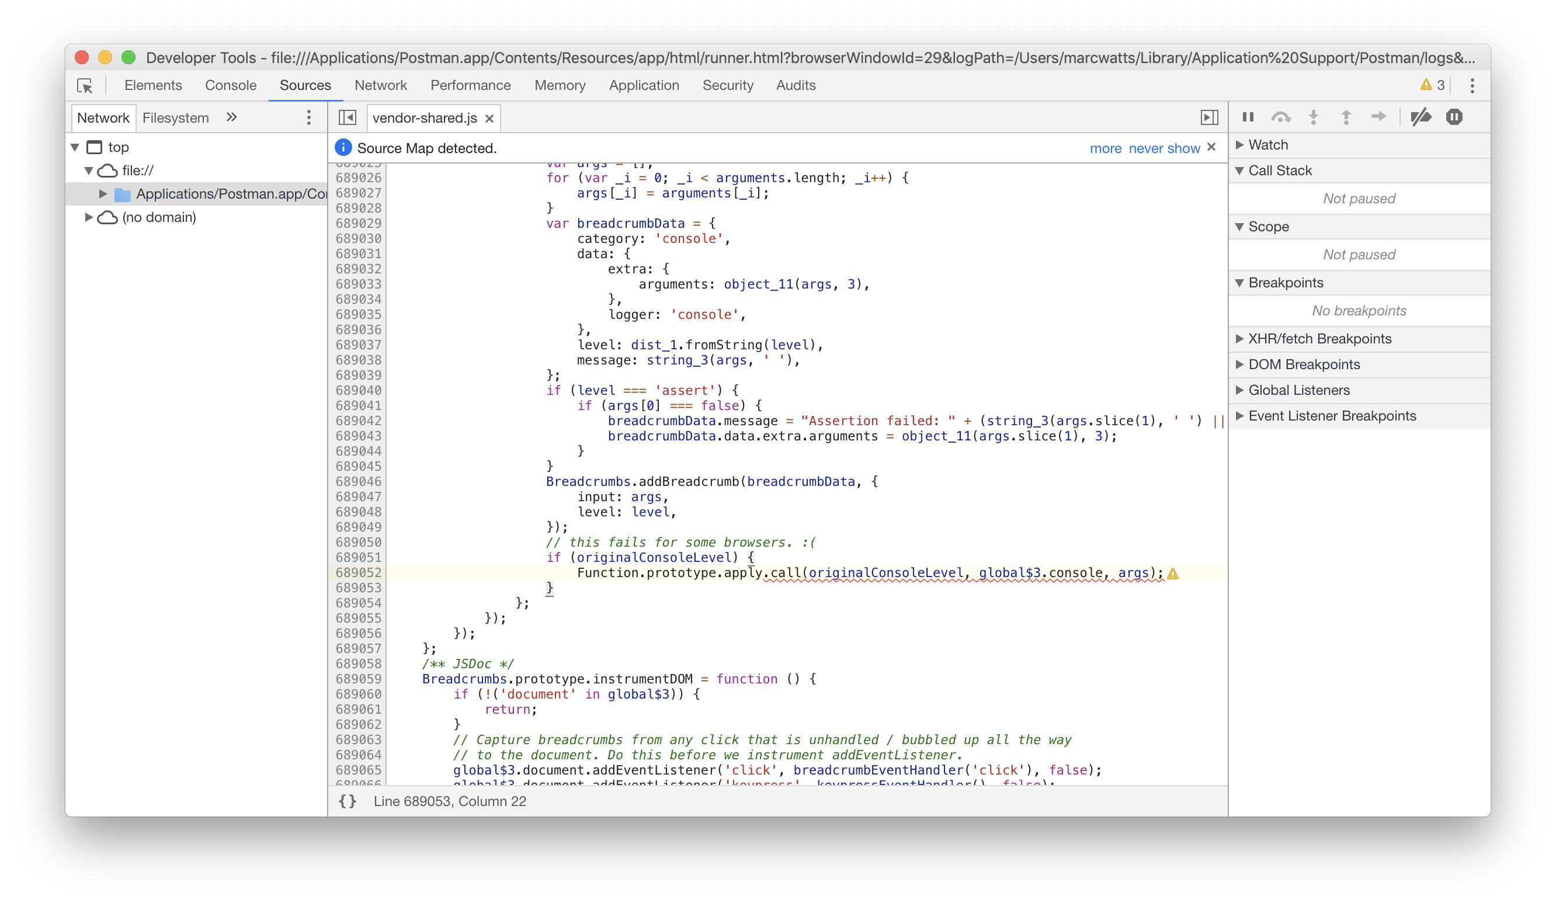The image size is (1556, 903).
Task: Click the pause script execution button
Action: pyautogui.click(x=1248, y=117)
